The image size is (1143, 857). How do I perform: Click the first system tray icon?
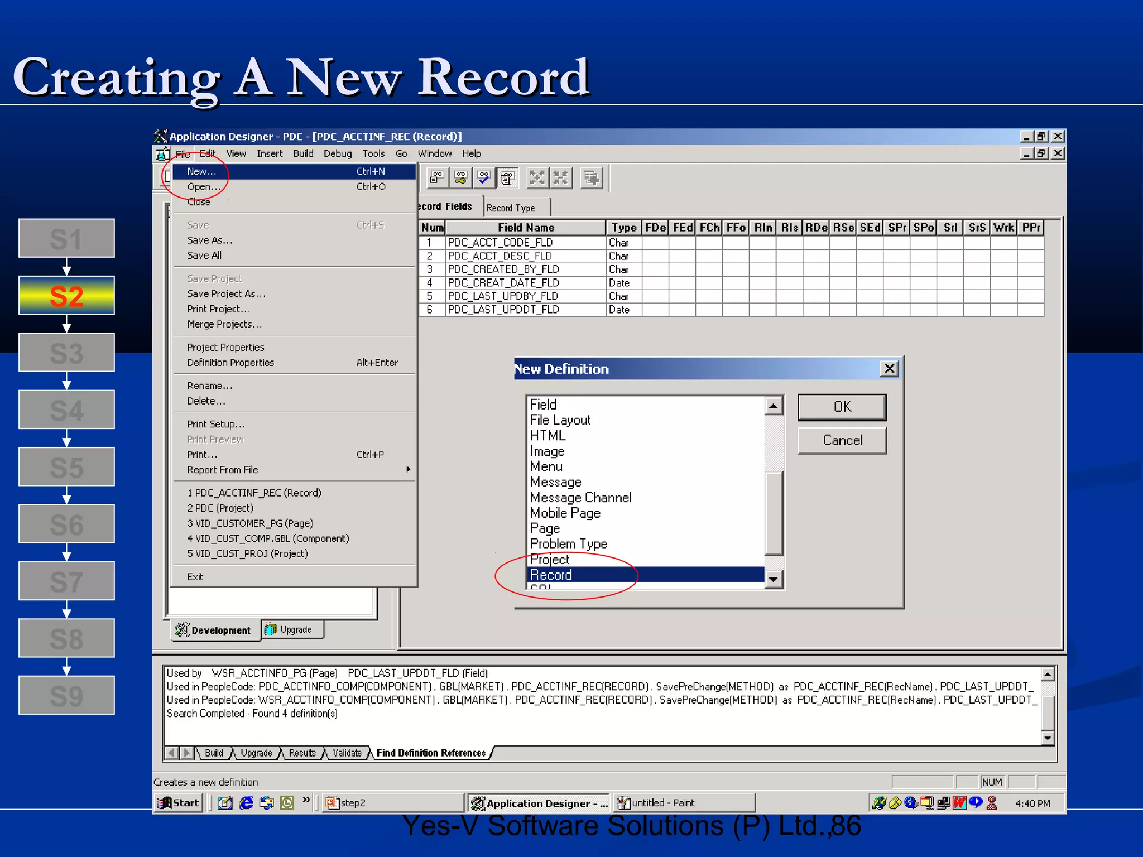point(879,803)
